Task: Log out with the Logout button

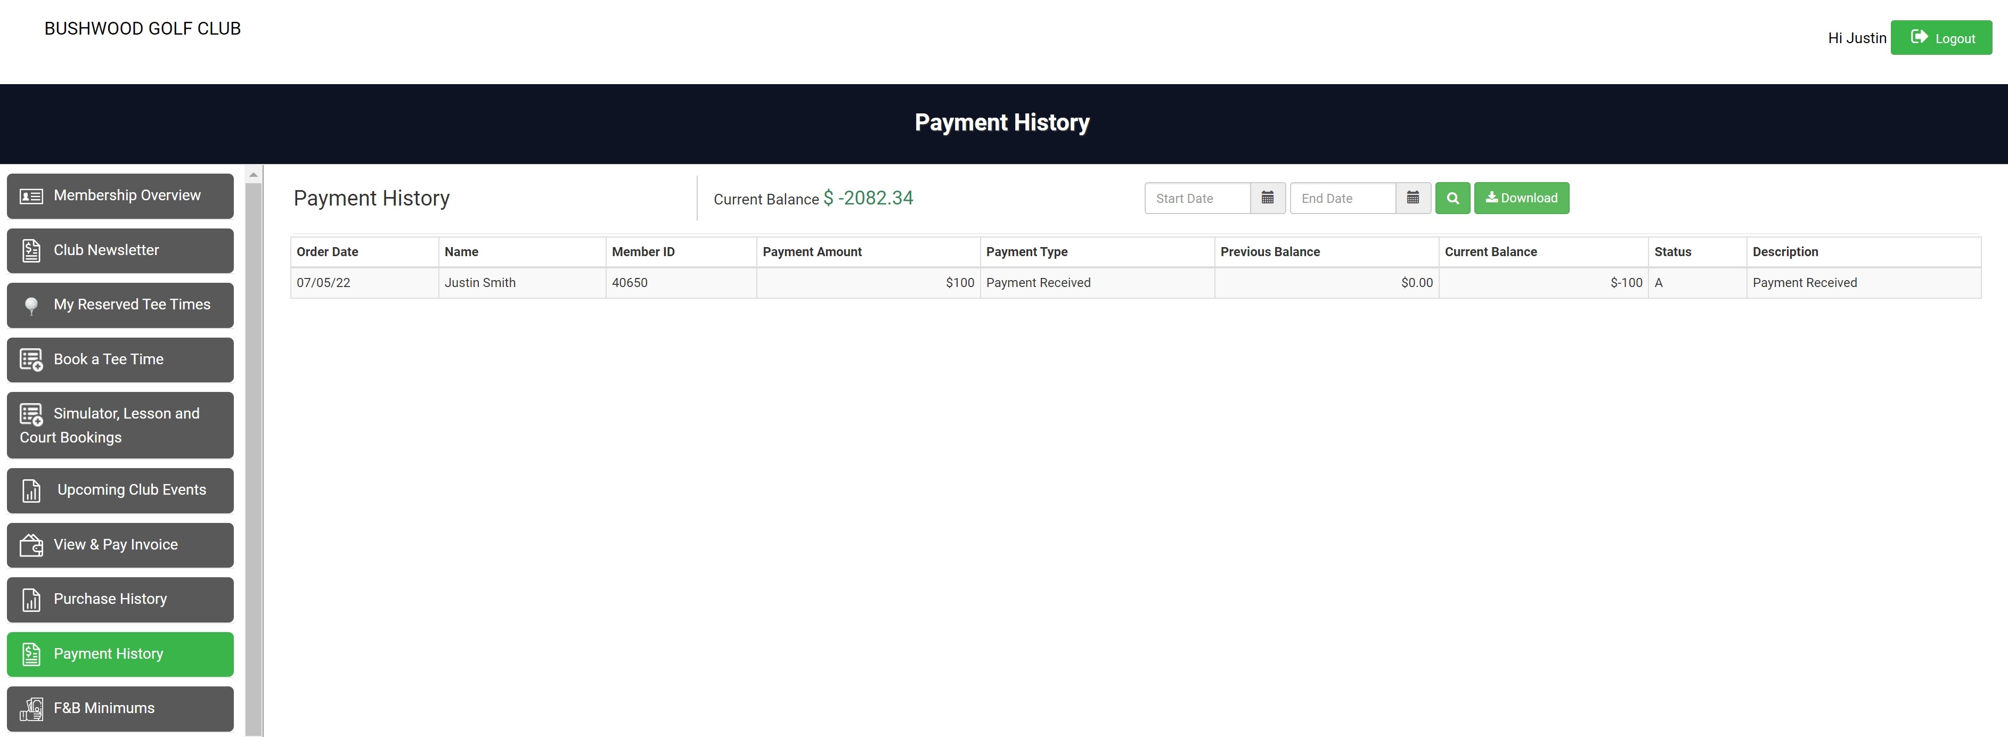Action: 1940,38
